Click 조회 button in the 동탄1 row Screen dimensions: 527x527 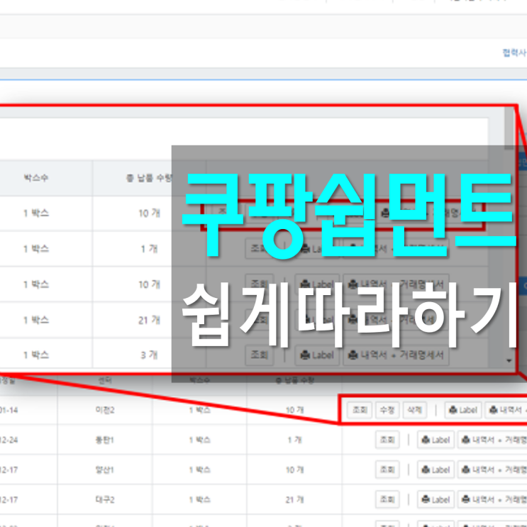tap(387, 440)
